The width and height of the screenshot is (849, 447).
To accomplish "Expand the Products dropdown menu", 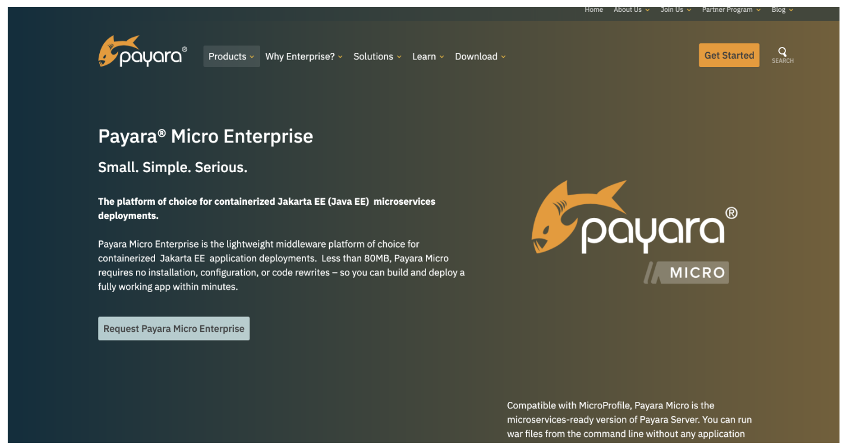I will (231, 56).
